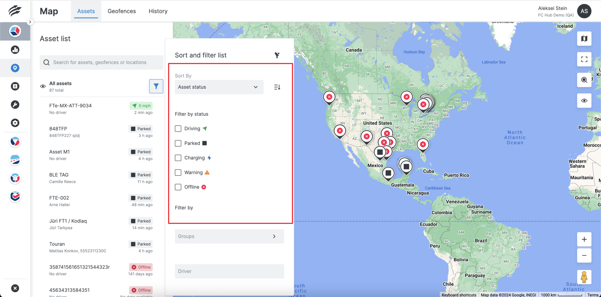The width and height of the screenshot is (601, 297).
Task: Select the maintenance wrench icon
Action: pos(15,104)
